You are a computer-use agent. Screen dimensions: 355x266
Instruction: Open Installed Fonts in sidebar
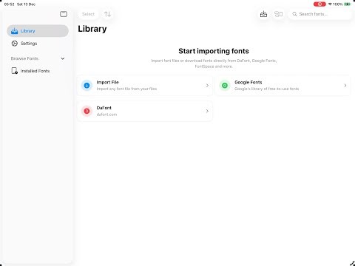click(38, 71)
